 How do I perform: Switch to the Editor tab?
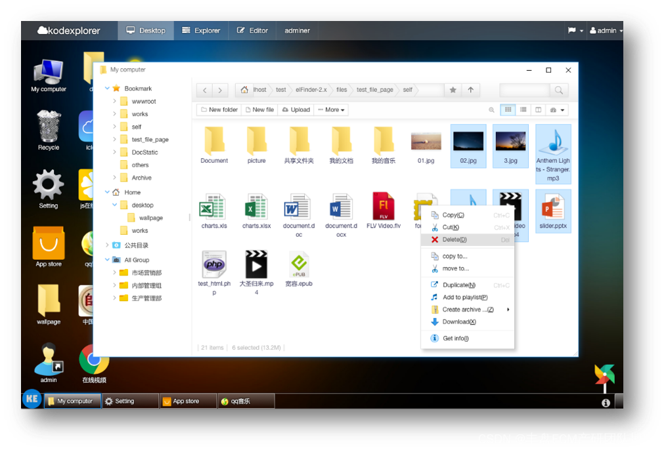pyautogui.click(x=252, y=31)
